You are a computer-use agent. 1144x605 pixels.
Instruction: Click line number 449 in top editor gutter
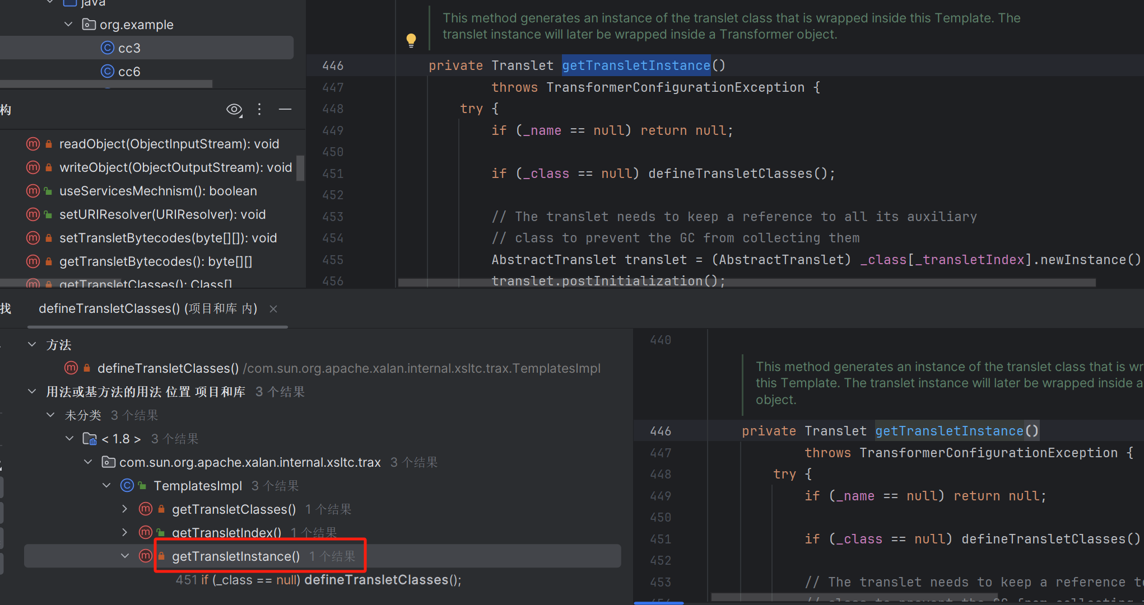click(x=333, y=130)
